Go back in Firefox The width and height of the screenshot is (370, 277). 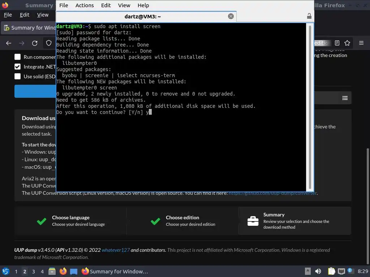(9, 43)
